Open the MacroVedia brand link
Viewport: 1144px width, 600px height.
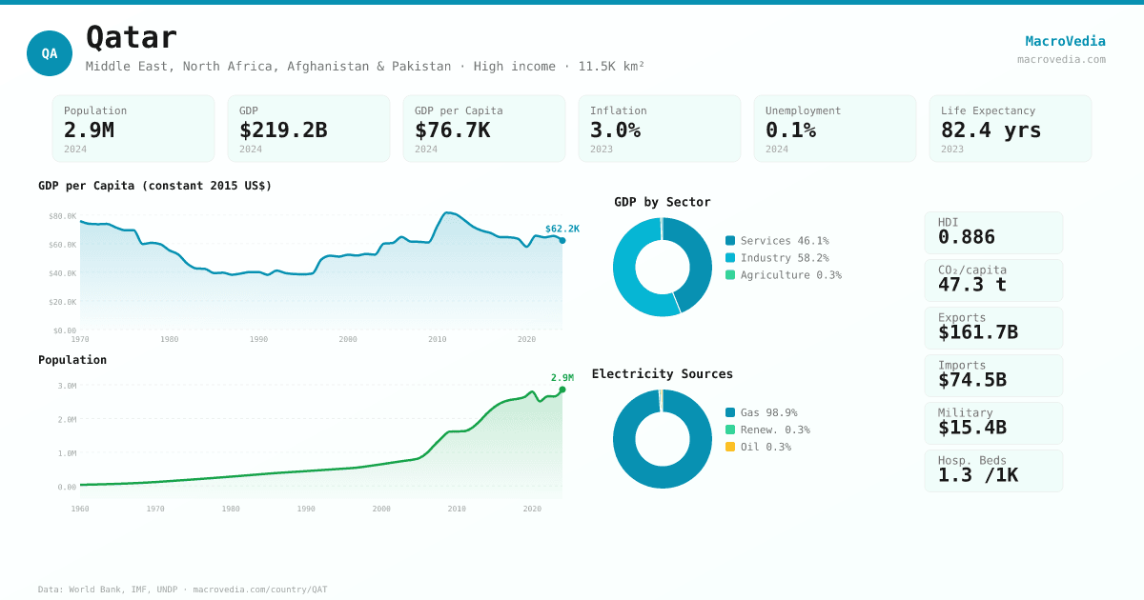pyautogui.click(x=1065, y=41)
